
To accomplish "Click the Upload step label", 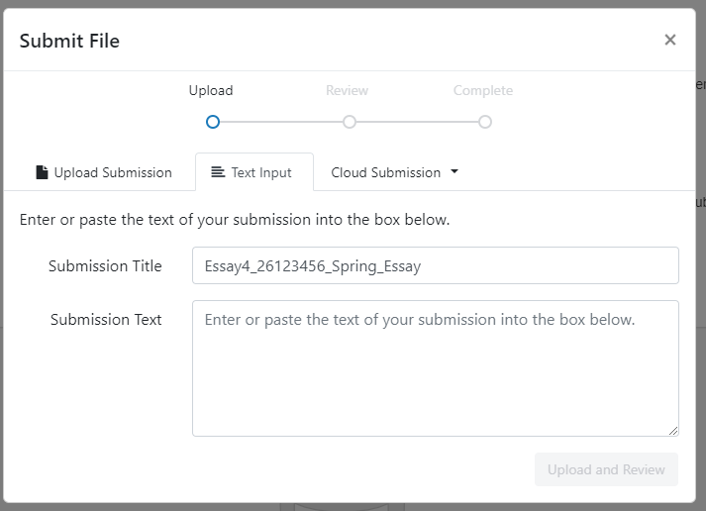I will [211, 91].
